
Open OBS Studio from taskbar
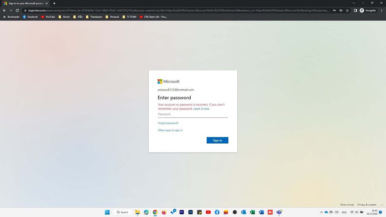pyautogui.click(x=235, y=212)
